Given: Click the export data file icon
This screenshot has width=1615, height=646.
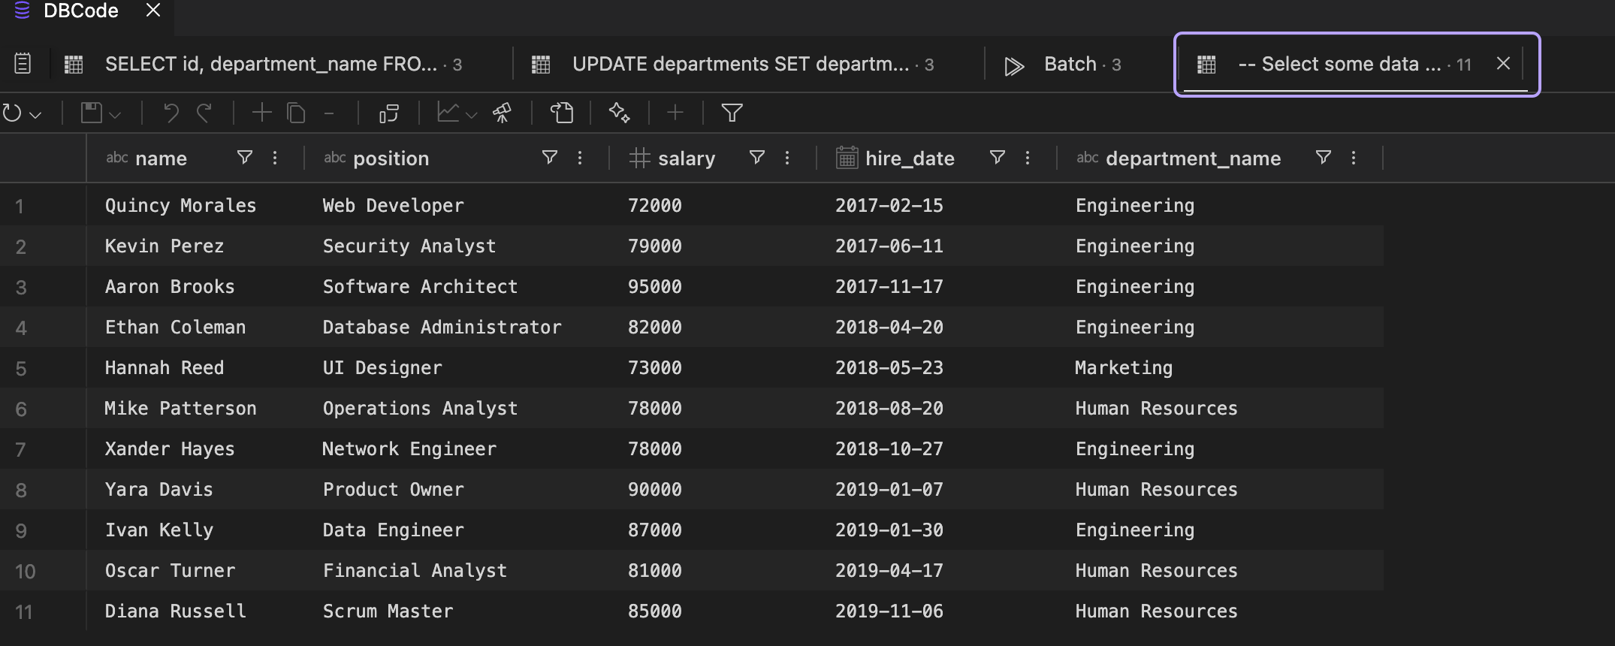Looking at the screenshot, I should 562,113.
